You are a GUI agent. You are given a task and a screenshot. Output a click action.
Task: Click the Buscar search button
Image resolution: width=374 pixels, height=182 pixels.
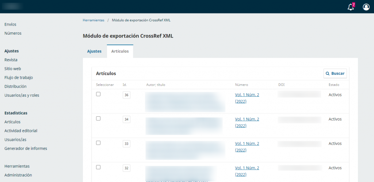click(x=335, y=73)
